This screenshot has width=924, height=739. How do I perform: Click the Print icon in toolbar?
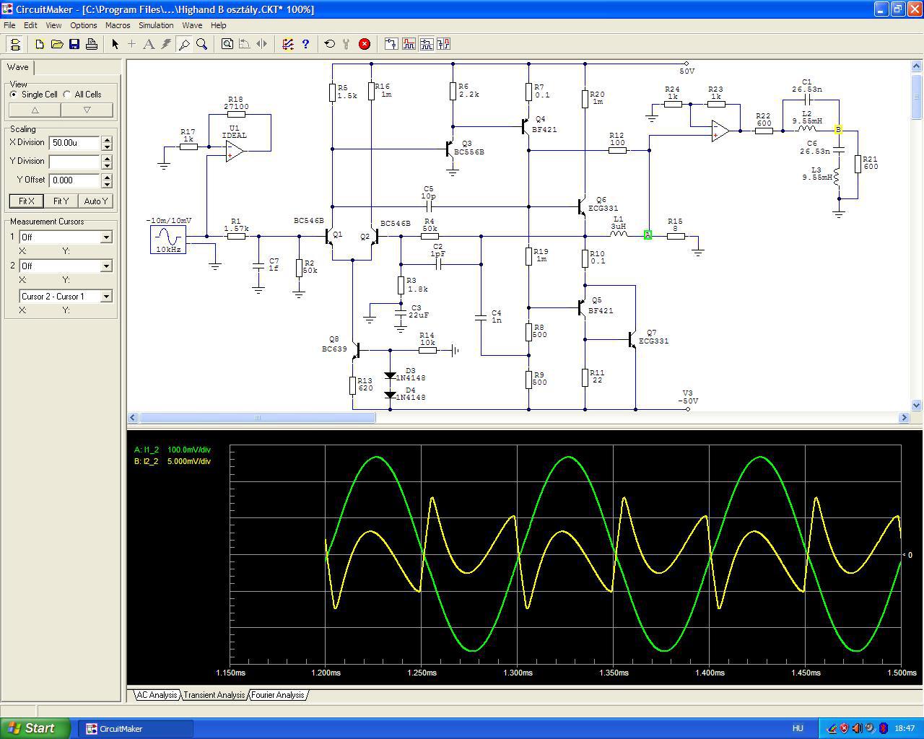click(x=92, y=44)
